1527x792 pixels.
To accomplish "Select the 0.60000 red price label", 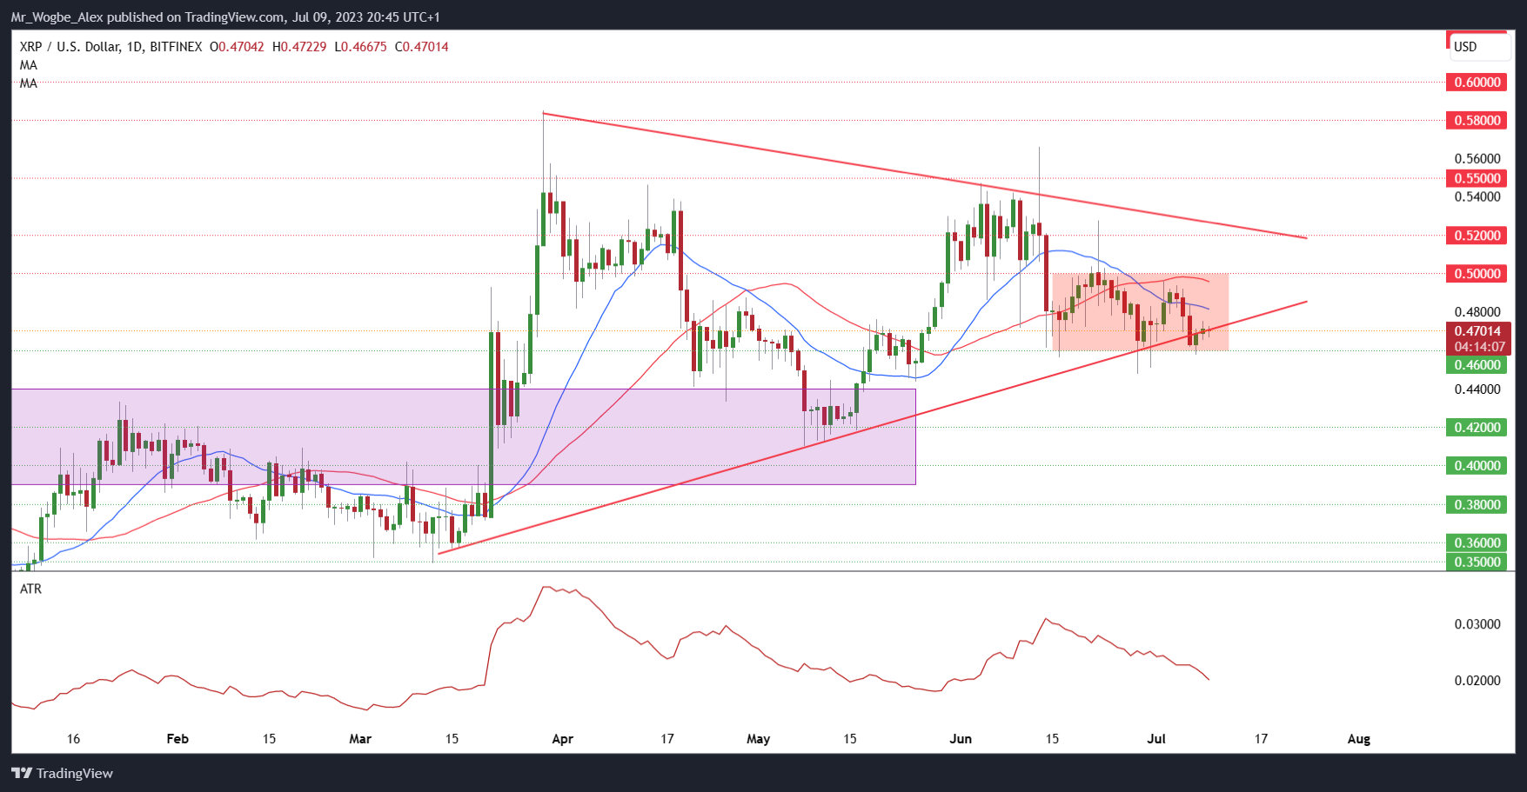I will [1477, 82].
